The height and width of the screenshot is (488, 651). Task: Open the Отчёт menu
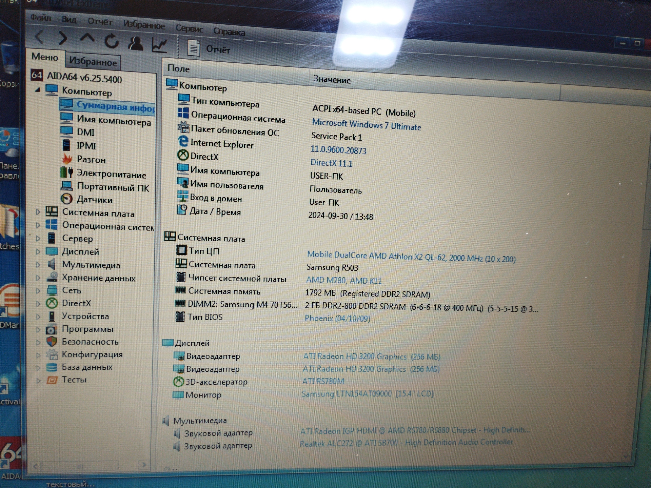click(x=100, y=22)
